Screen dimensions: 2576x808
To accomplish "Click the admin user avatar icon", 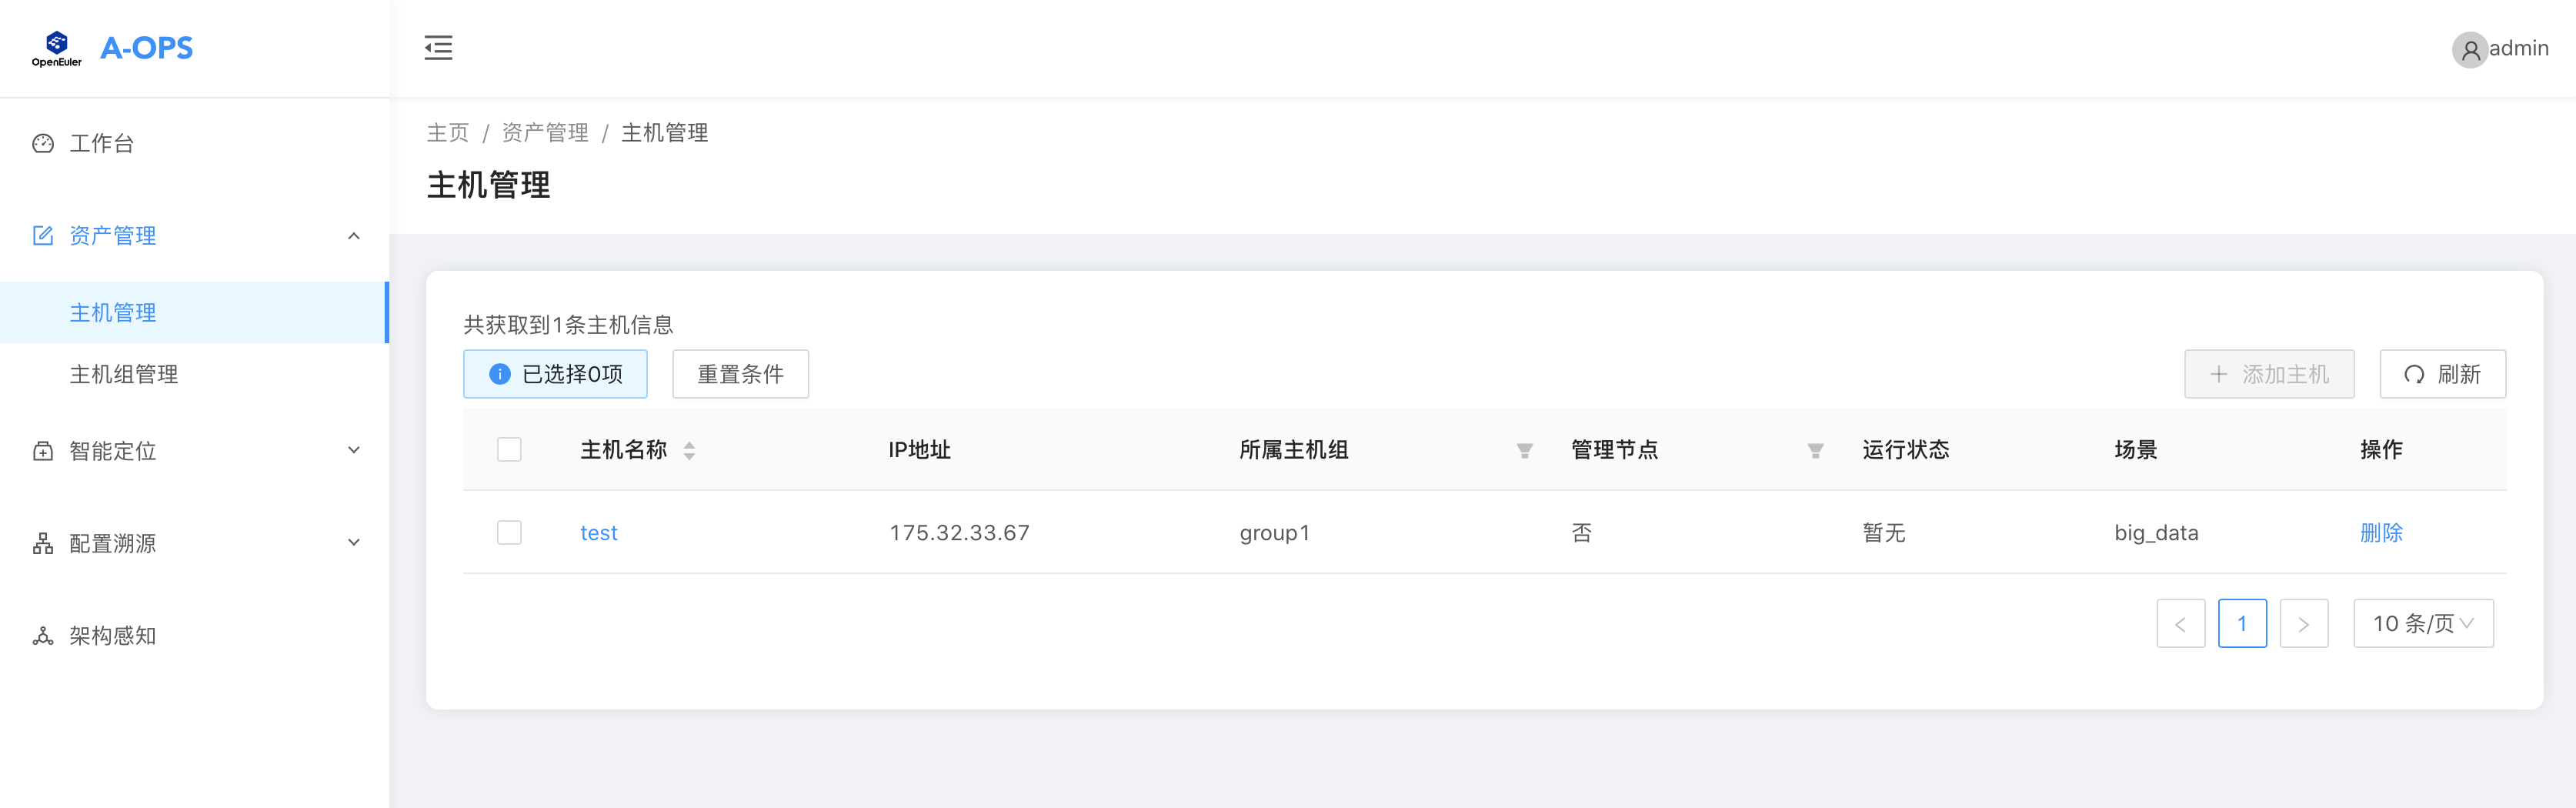I will pyautogui.click(x=2469, y=49).
